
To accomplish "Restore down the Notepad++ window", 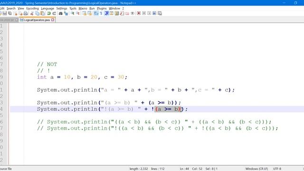I will pyautogui.click(x=295, y=3).
